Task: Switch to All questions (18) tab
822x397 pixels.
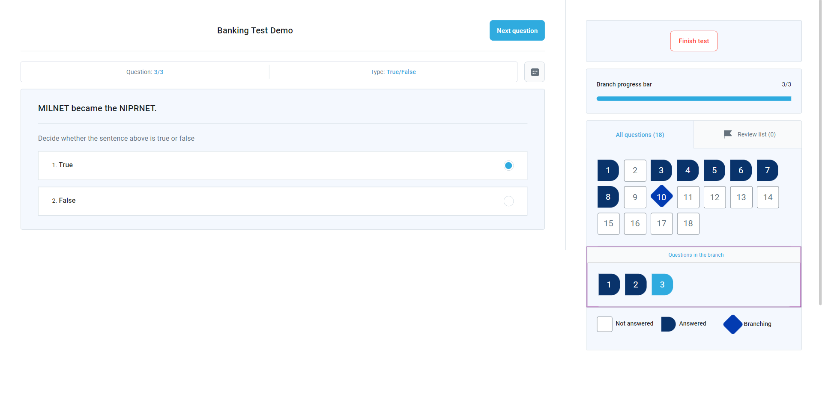Action: 640,135
